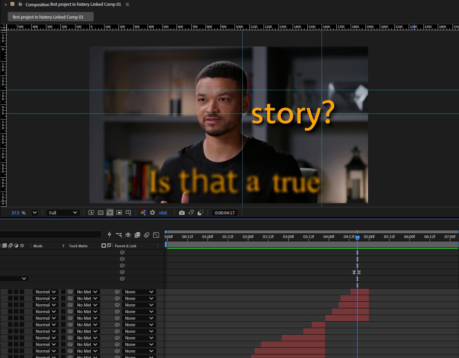
Task: Toggle the Transparency Grid checkerboard icon
Action: pyautogui.click(x=100, y=212)
